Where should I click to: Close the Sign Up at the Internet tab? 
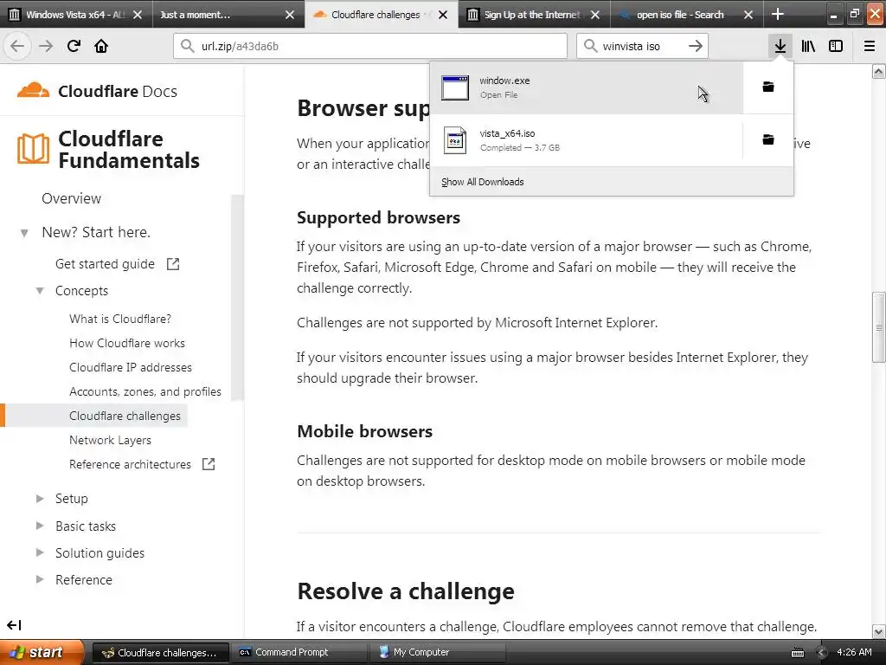[x=595, y=15]
